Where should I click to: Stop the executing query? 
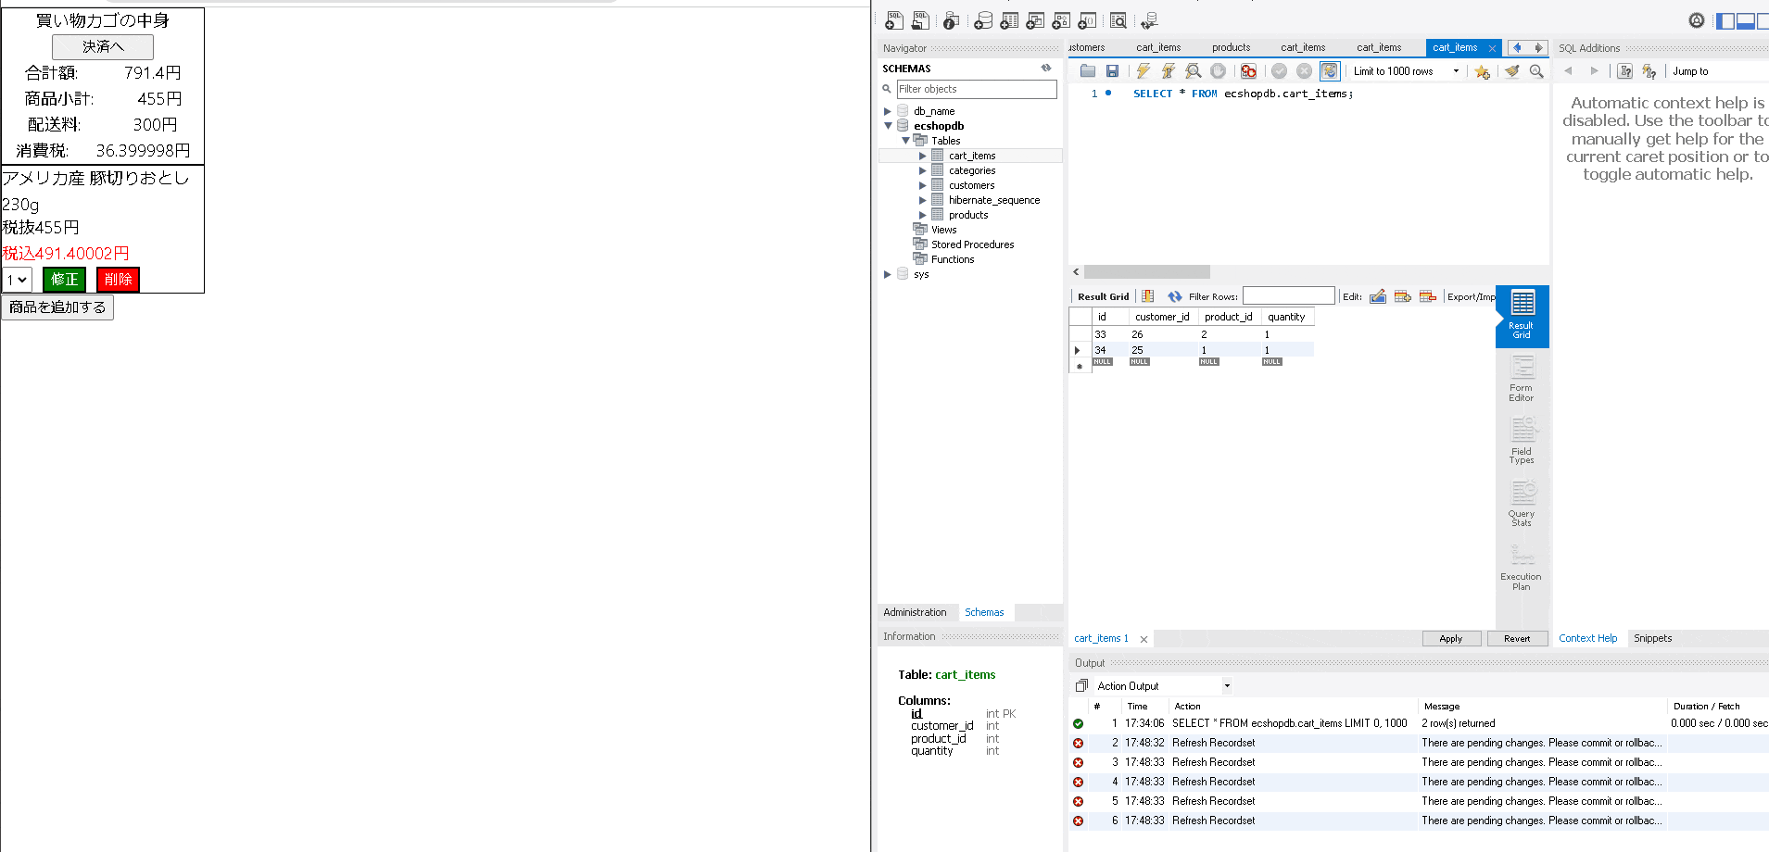(x=1218, y=71)
